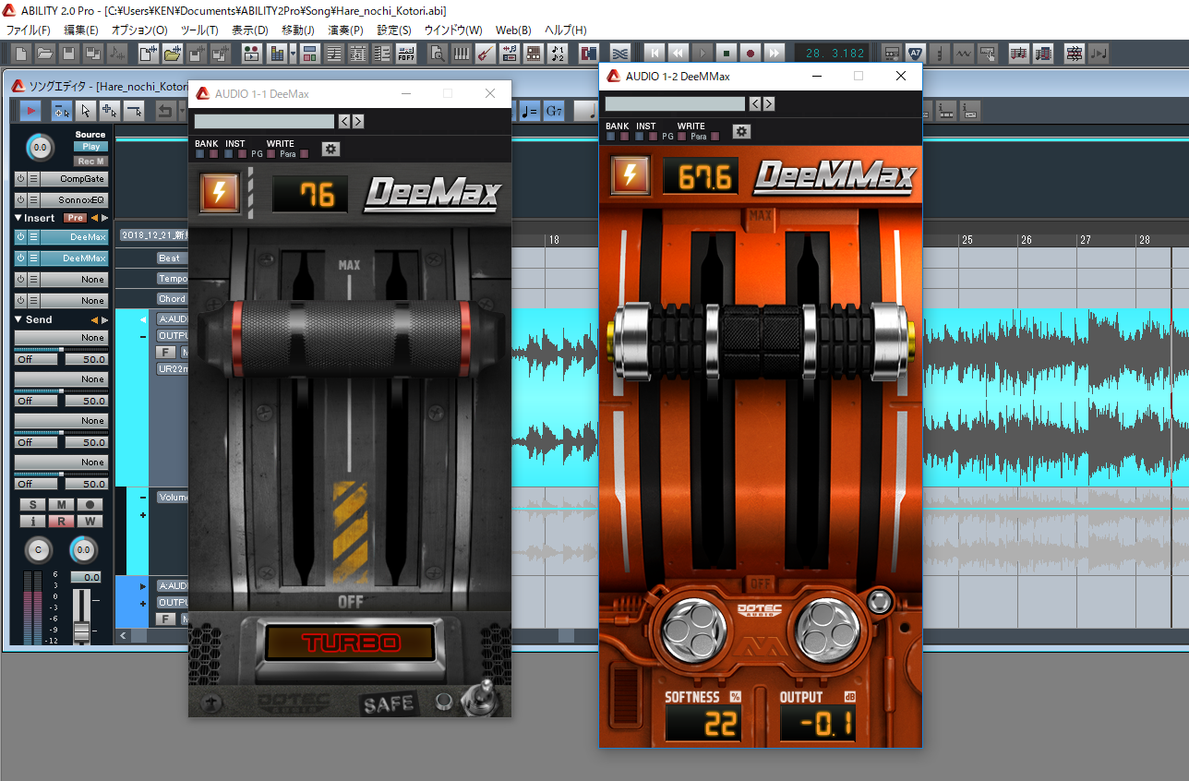Click the waveform icon in main toolbar
Image resolution: width=1189 pixels, height=781 pixels.
963,53
